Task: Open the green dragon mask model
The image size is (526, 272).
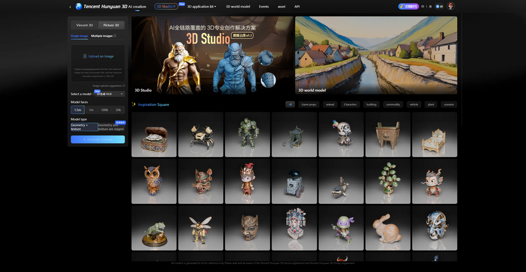Action: click(200, 182)
